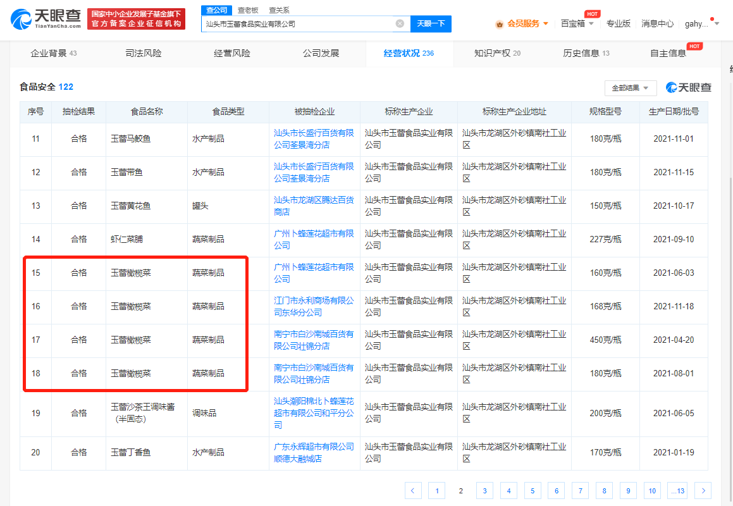This screenshot has width=733, height=506.
Task: Go to page 7
Action: [x=580, y=491]
